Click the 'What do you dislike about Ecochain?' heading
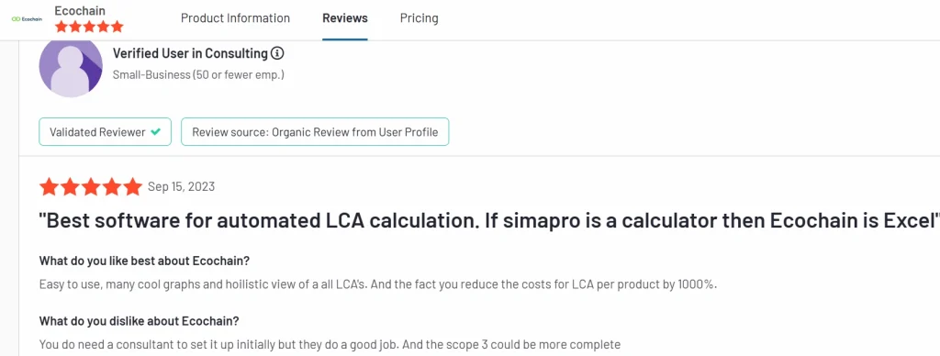This screenshot has width=940, height=356. pyautogui.click(x=140, y=320)
